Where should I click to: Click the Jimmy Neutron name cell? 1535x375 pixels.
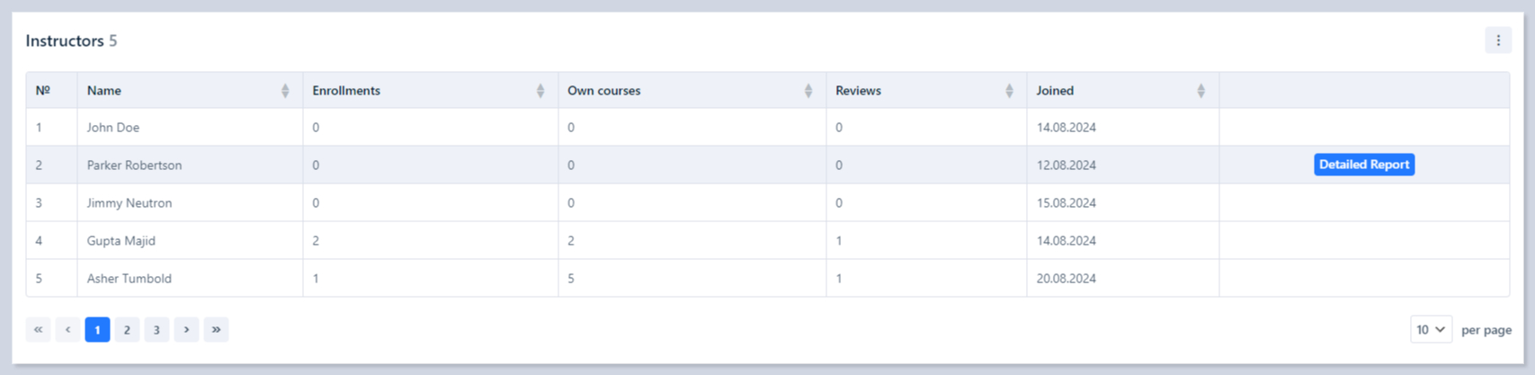tap(129, 203)
